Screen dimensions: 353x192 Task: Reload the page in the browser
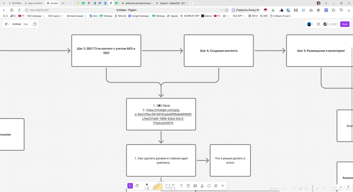pos(19,10)
